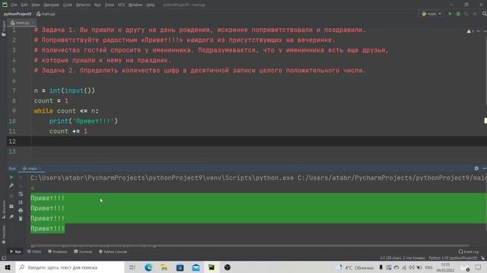Open the File menu

coord(14,5)
